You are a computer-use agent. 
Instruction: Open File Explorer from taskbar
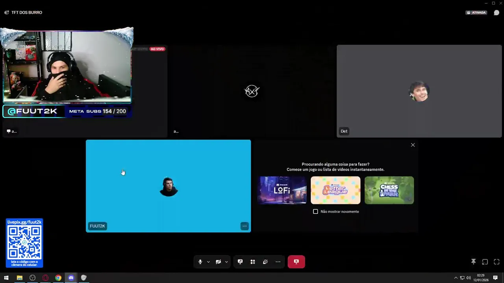pos(19,278)
